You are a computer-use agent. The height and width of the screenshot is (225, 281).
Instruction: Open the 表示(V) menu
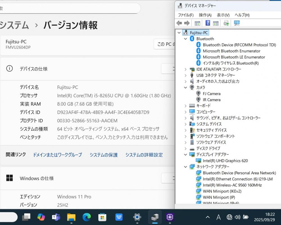[x=223, y=15]
